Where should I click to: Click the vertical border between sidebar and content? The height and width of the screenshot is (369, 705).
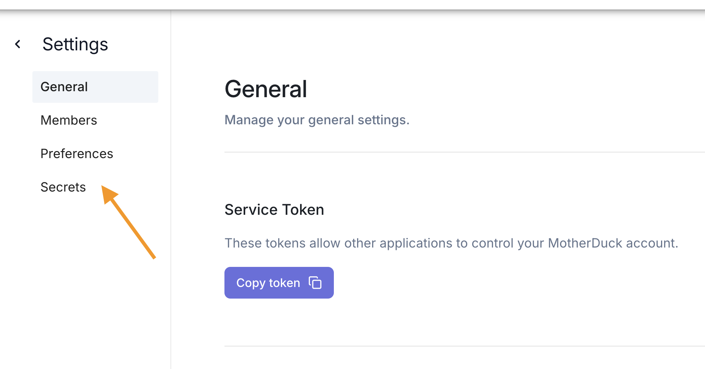click(171, 189)
